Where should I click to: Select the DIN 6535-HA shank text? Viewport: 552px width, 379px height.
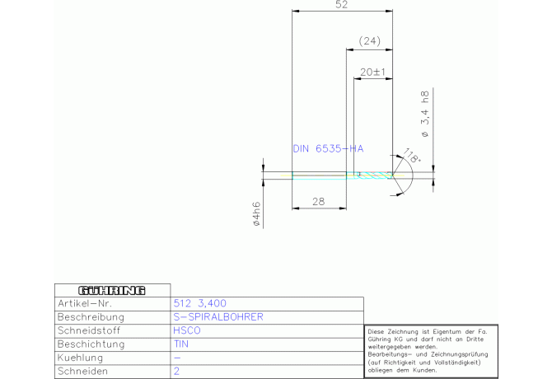click(328, 149)
